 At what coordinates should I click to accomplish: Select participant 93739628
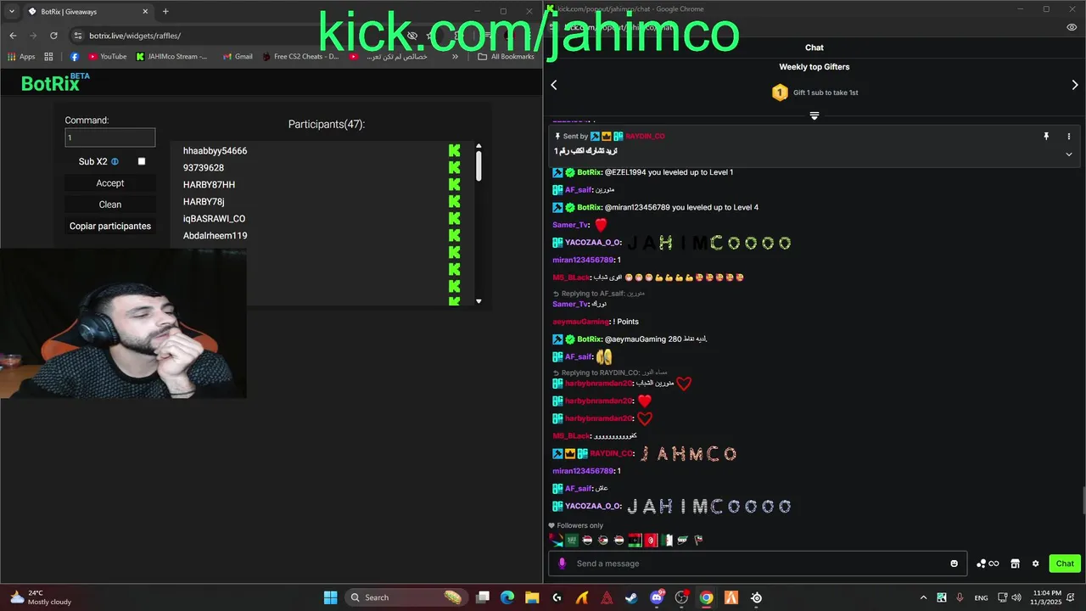(x=204, y=168)
